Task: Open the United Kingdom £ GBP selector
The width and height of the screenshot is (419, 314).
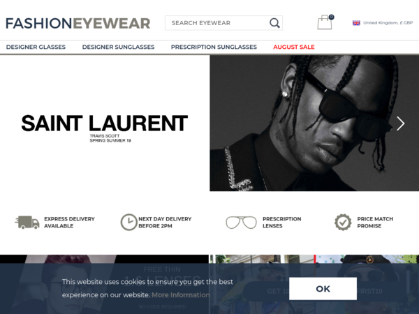Action: 383,23
